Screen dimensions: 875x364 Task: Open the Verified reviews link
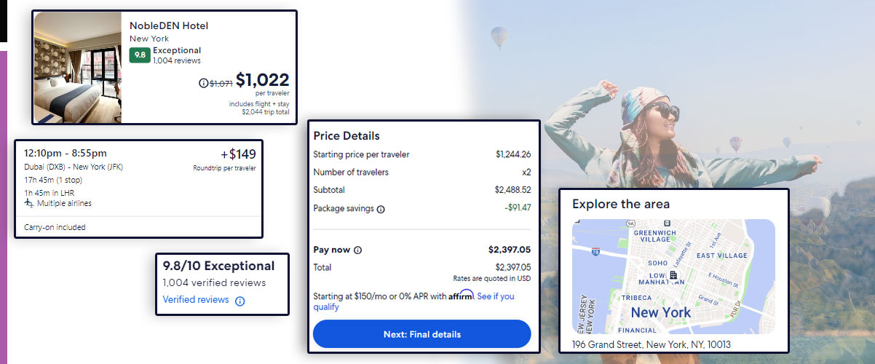point(195,300)
